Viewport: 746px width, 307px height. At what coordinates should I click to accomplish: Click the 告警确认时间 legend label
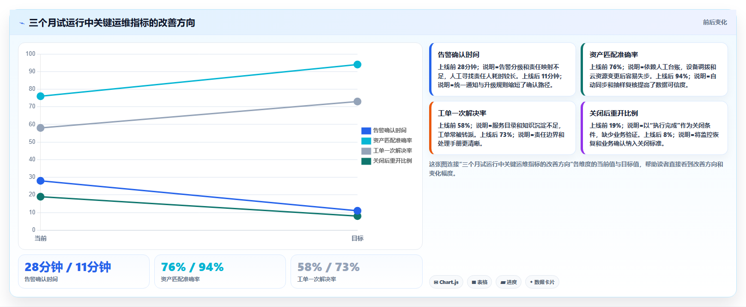coord(390,130)
